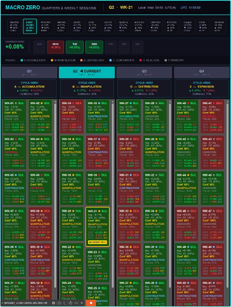Select the EURUSD symbol card

[46, 27]
